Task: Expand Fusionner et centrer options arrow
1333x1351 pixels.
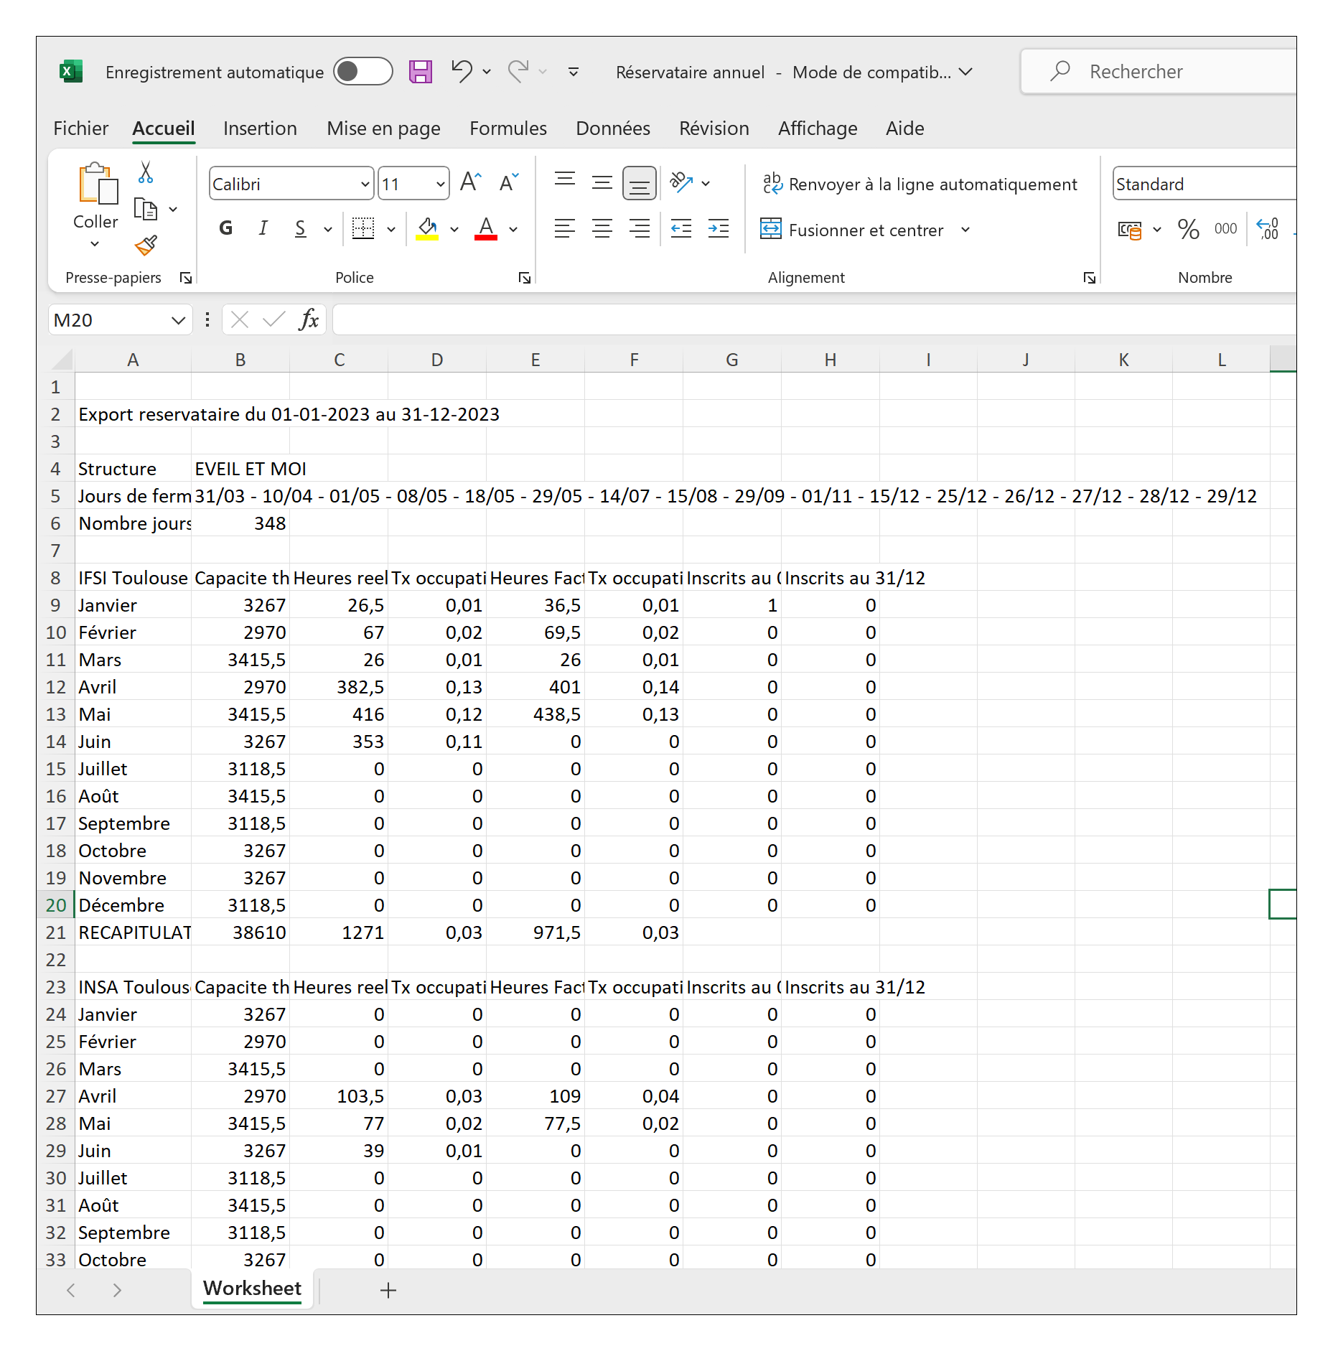Action: 965,230
